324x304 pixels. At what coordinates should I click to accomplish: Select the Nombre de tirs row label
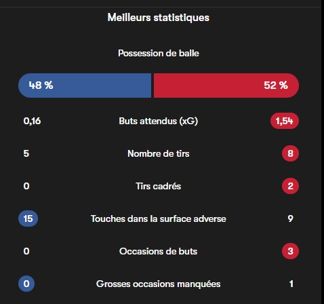159,153
